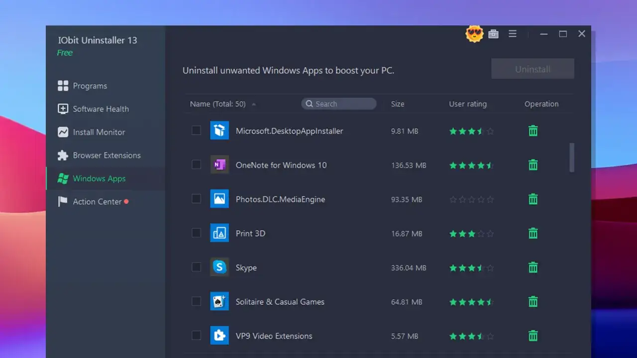Click the star rating for Skype
The image size is (637, 358).
point(472,268)
